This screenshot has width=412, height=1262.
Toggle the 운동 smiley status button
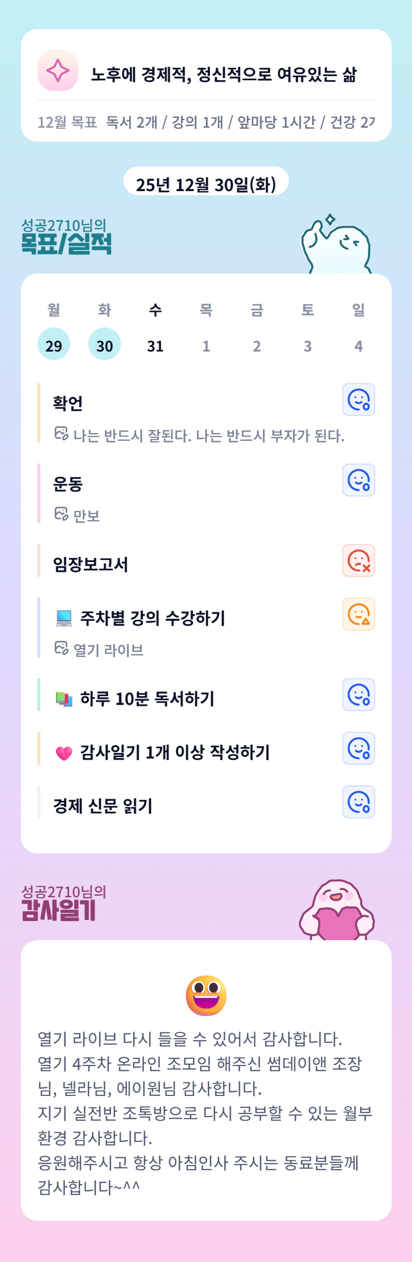pos(358,480)
